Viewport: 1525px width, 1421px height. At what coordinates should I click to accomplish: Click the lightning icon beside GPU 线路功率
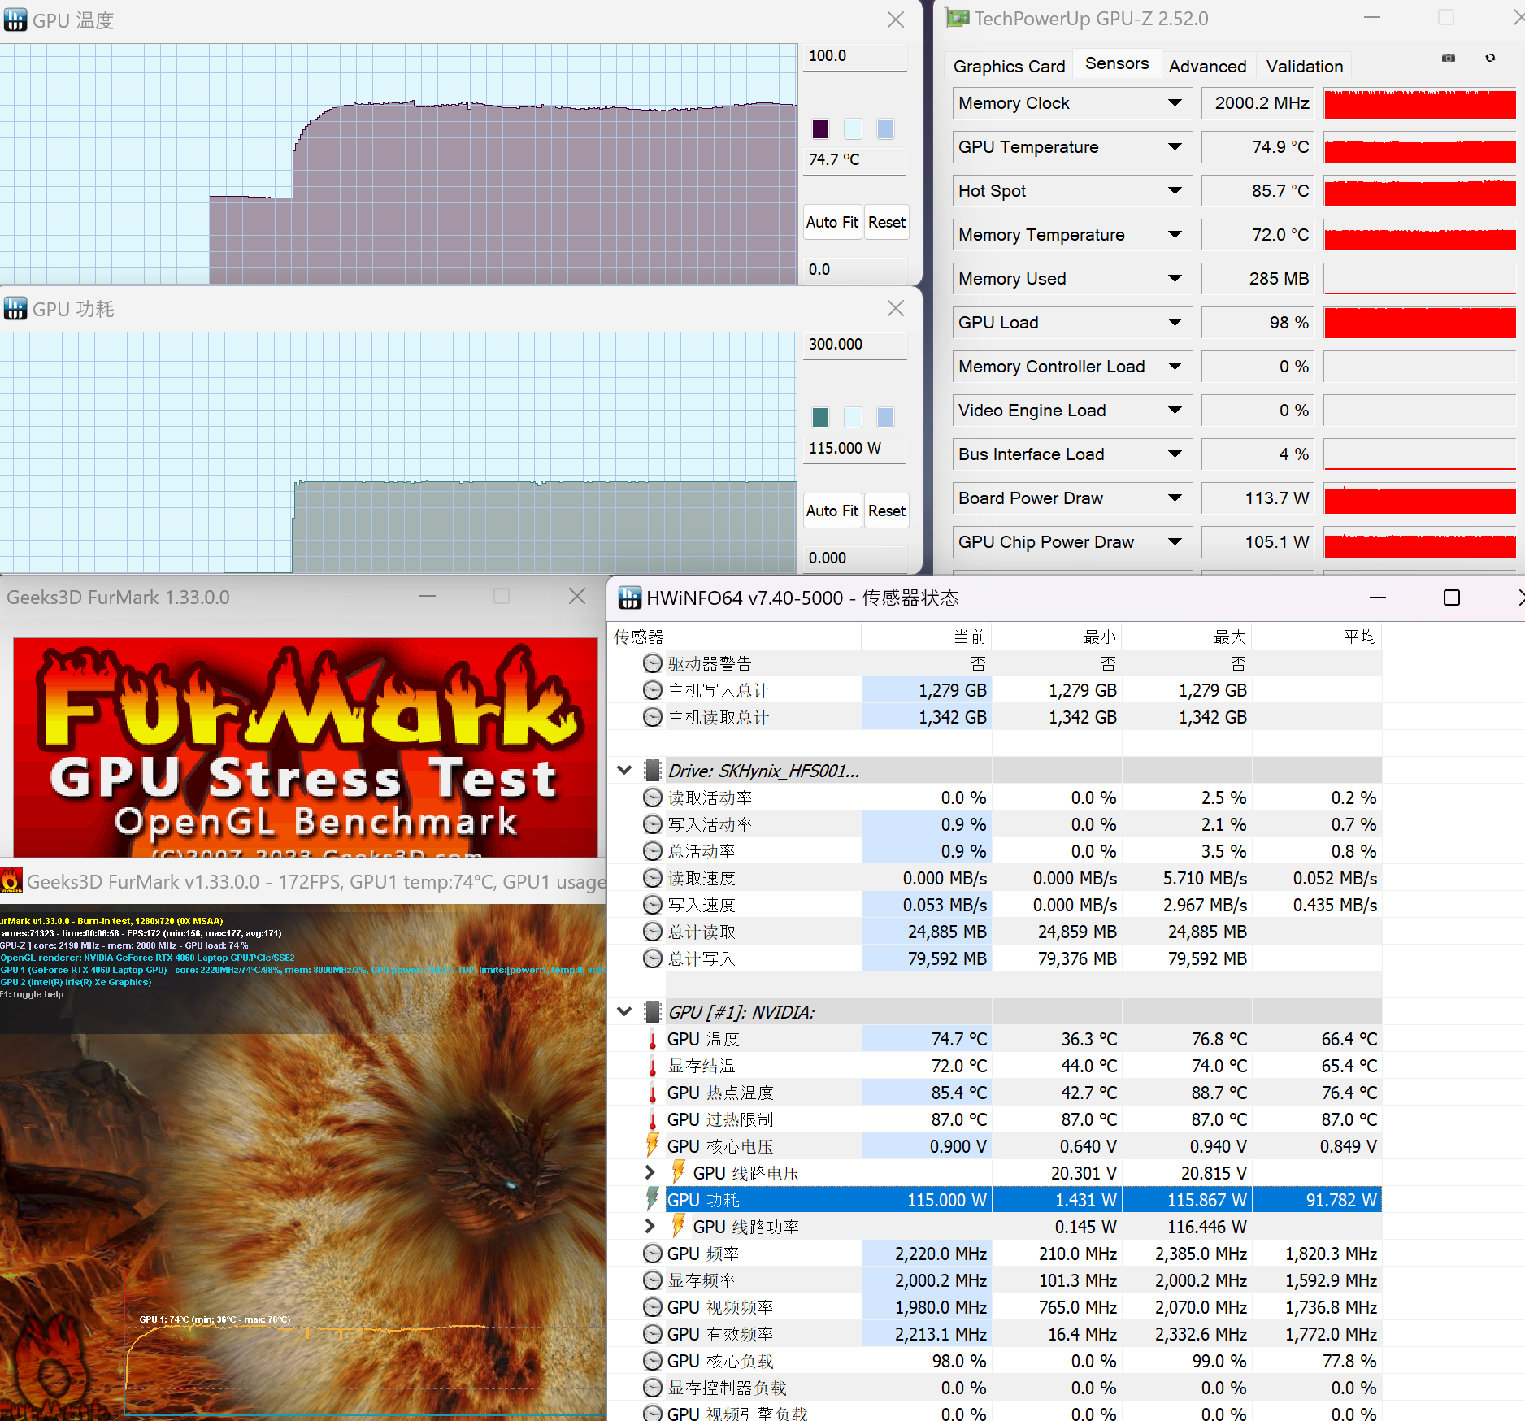(678, 1227)
